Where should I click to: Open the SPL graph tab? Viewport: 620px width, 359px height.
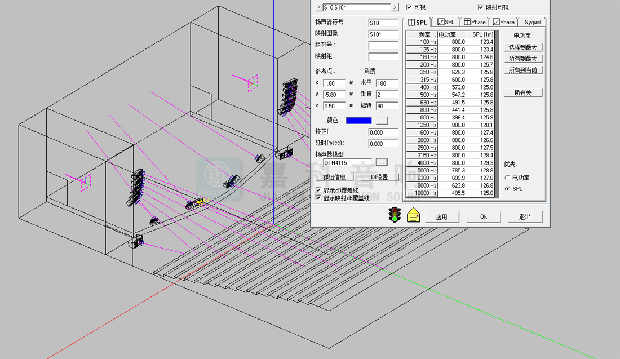(445, 22)
